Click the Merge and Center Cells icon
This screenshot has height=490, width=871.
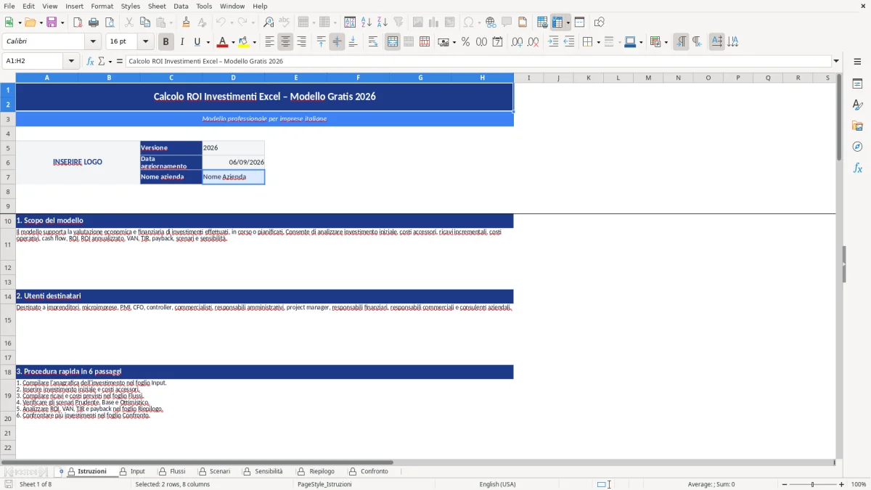click(x=393, y=42)
